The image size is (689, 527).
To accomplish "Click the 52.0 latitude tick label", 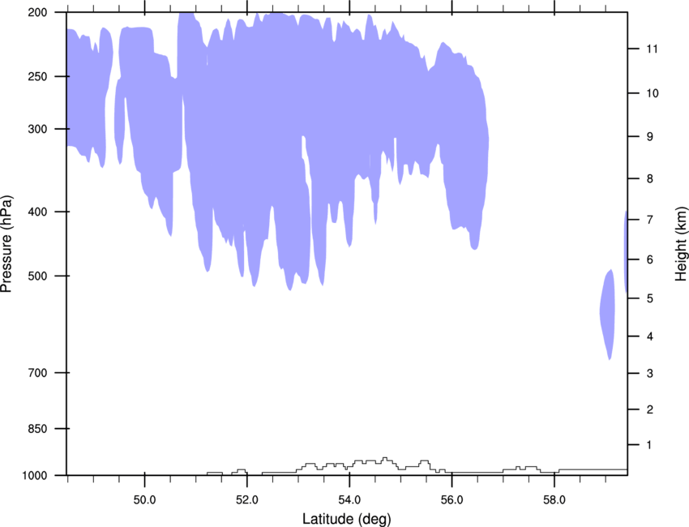I will click(247, 500).
